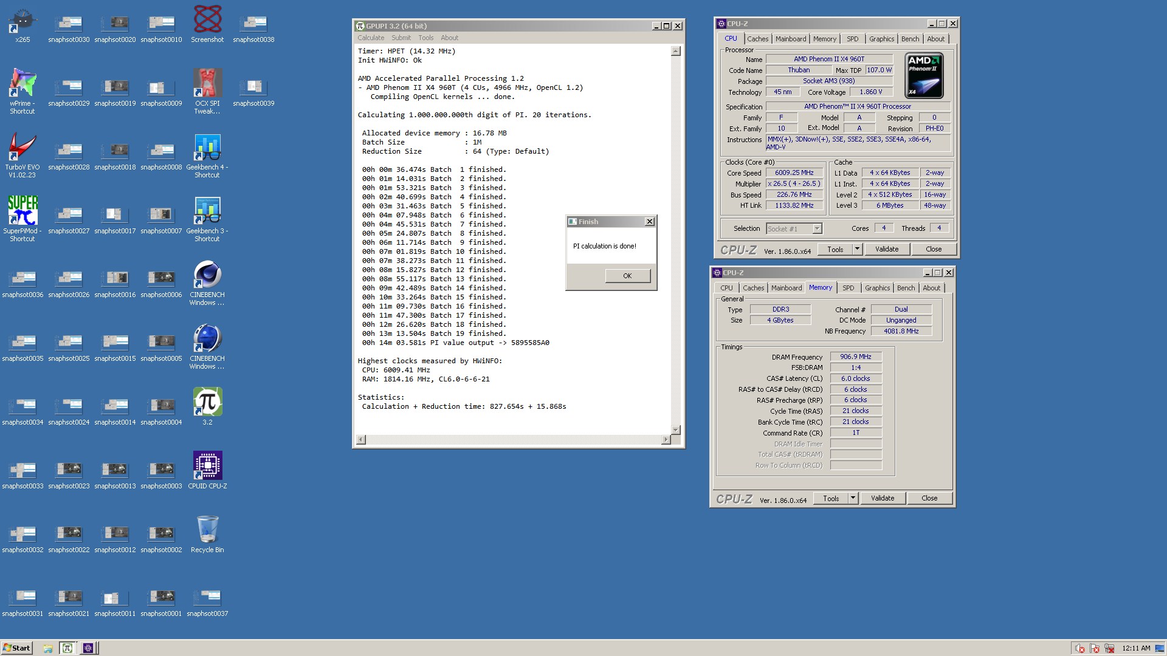Click the leftmost system tray icon
The height and width of the screenshot is (656, 1167).
[1079, 648]
